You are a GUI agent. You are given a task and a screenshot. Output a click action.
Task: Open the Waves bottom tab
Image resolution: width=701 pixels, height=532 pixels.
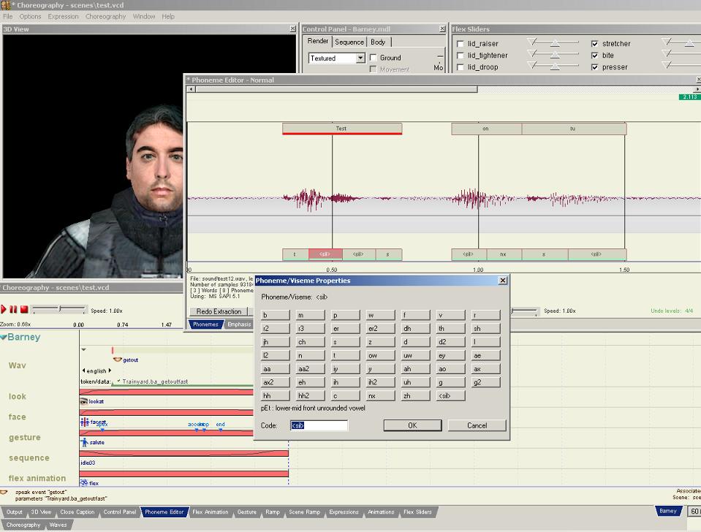tap(58, 525)
